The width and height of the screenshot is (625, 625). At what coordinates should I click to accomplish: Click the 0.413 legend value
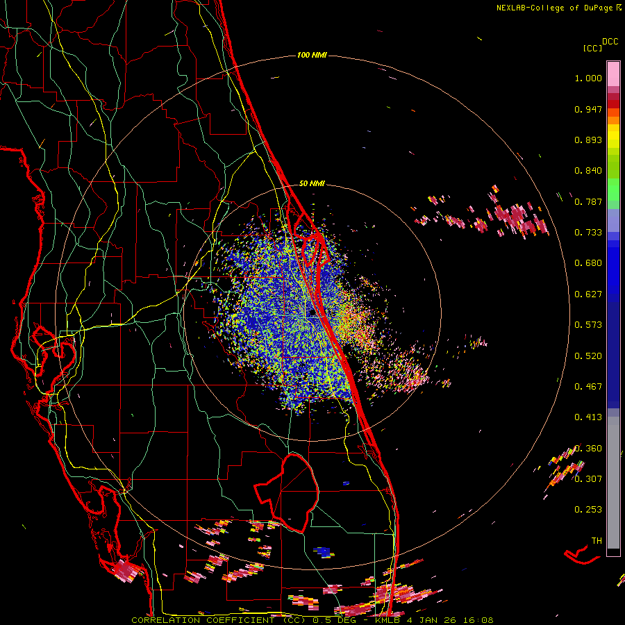(588, 417)
